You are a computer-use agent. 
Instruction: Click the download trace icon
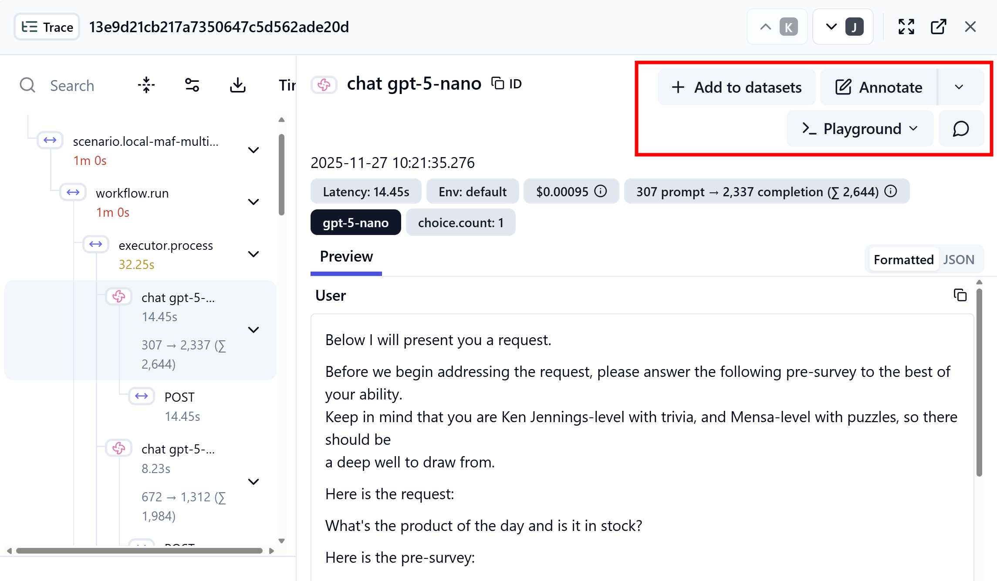(x=237, y=85)
